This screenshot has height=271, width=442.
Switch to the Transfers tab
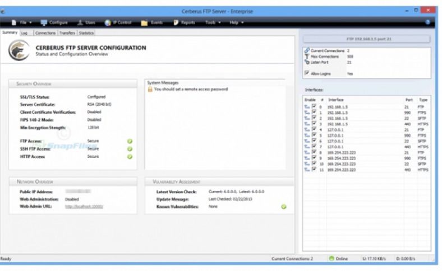(67, 33)
